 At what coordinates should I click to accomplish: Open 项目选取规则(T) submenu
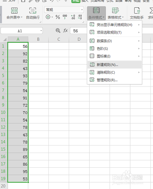coord(114,32)
